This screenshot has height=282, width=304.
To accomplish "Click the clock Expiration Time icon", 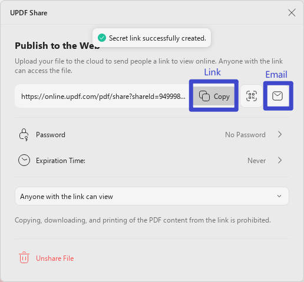I will tap(24, 160).
